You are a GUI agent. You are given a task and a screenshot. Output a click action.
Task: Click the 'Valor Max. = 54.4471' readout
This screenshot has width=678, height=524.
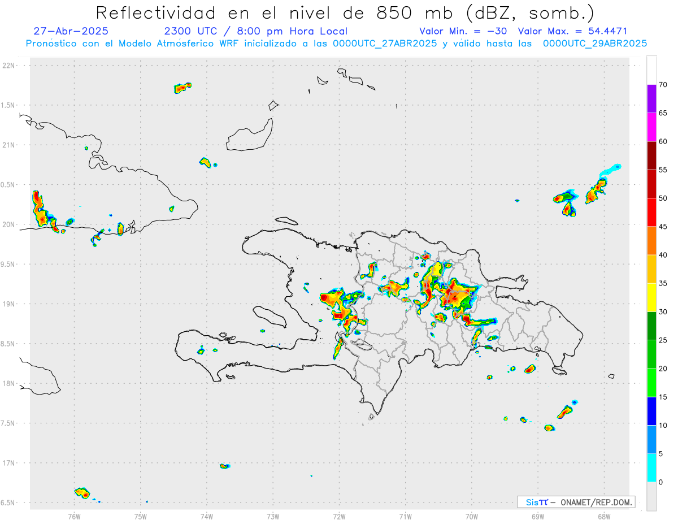(572, 31)
